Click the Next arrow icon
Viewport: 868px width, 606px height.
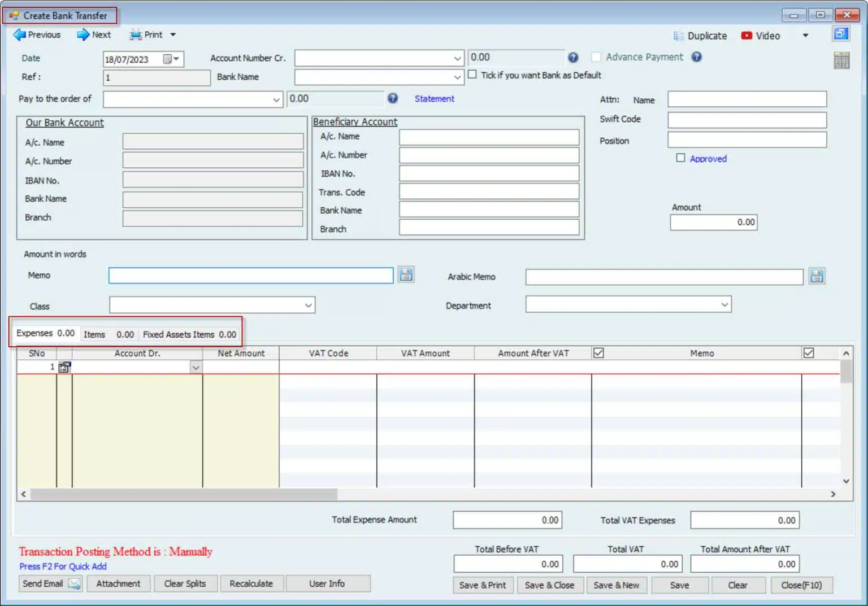click(83, 35)
